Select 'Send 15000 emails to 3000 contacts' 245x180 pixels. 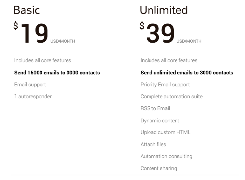click(57, 73)
